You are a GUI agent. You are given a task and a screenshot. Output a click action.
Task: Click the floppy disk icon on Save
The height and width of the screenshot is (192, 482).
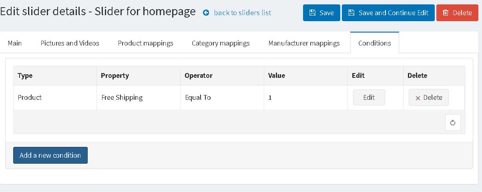click(x=313, y=13)
